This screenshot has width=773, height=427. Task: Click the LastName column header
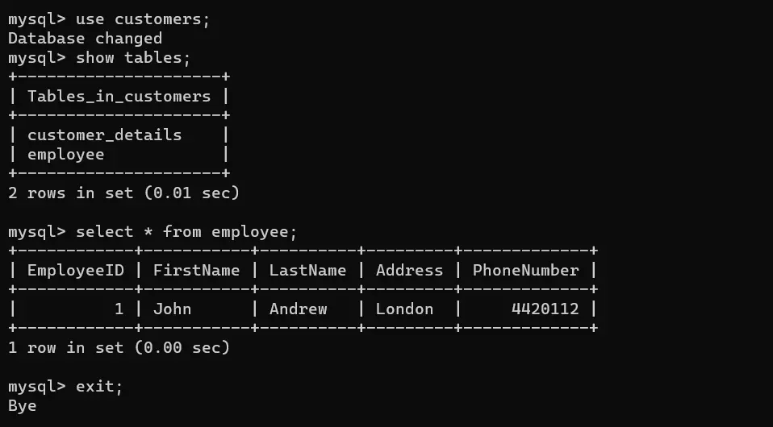click(307, 270)
